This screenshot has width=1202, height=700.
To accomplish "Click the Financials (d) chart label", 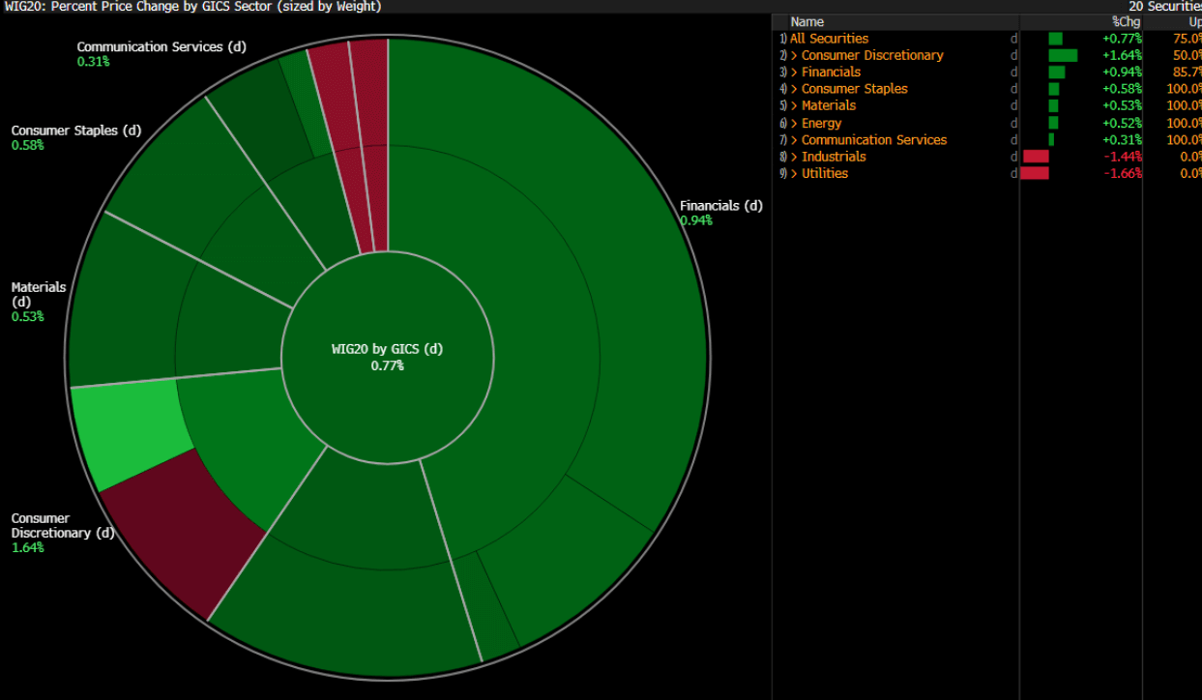I will point(720,206).
